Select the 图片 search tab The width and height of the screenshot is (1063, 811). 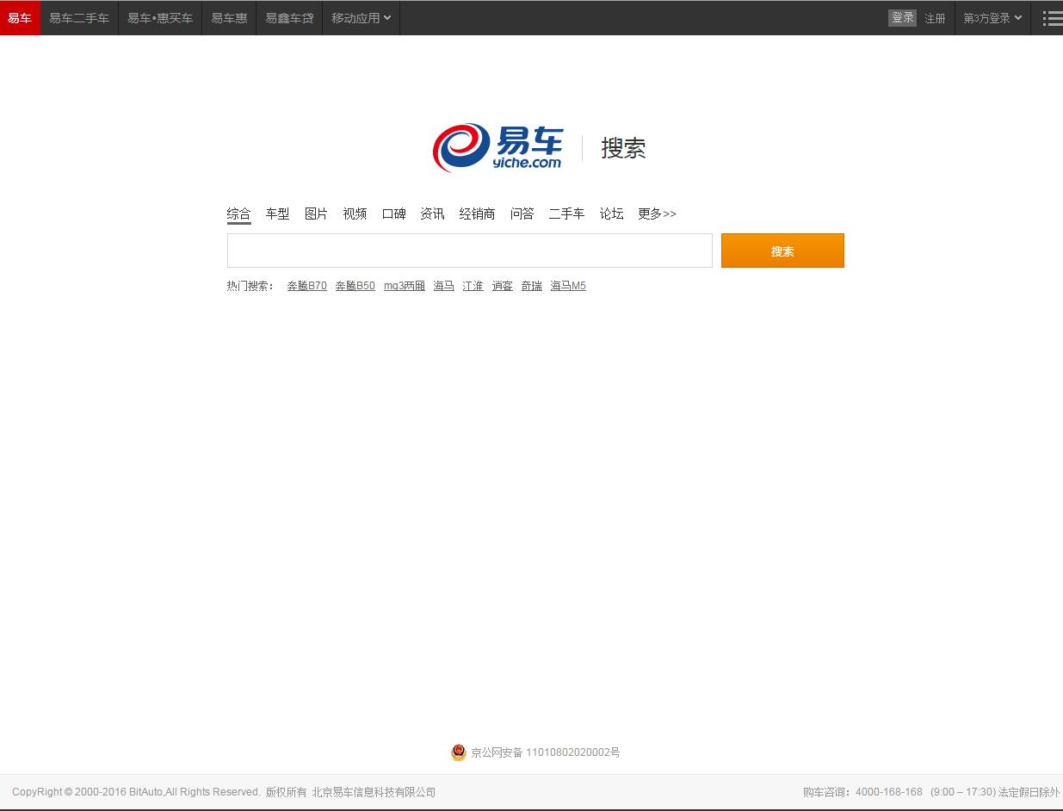point(316,214)
